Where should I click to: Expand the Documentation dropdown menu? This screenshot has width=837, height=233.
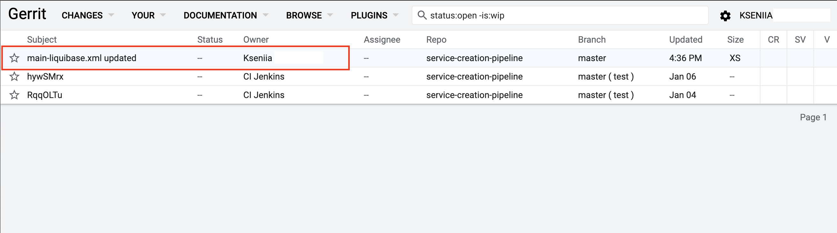(226, 15)
